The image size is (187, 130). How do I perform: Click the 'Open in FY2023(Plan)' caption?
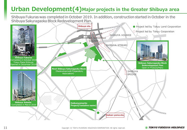[x=152, y=68]
